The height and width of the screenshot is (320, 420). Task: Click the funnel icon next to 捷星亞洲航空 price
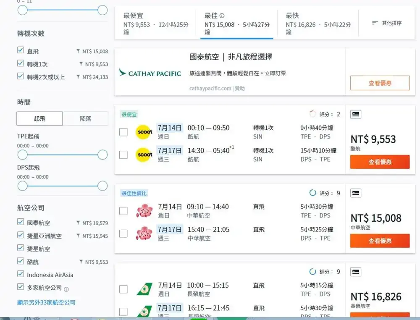point(78,236)
